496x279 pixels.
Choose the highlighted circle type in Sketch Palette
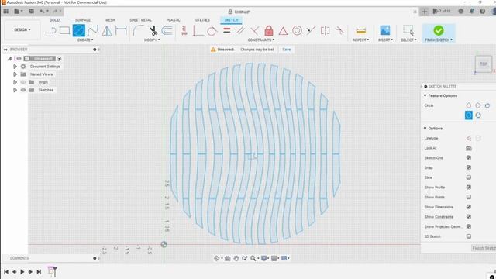tap(468, 115)
